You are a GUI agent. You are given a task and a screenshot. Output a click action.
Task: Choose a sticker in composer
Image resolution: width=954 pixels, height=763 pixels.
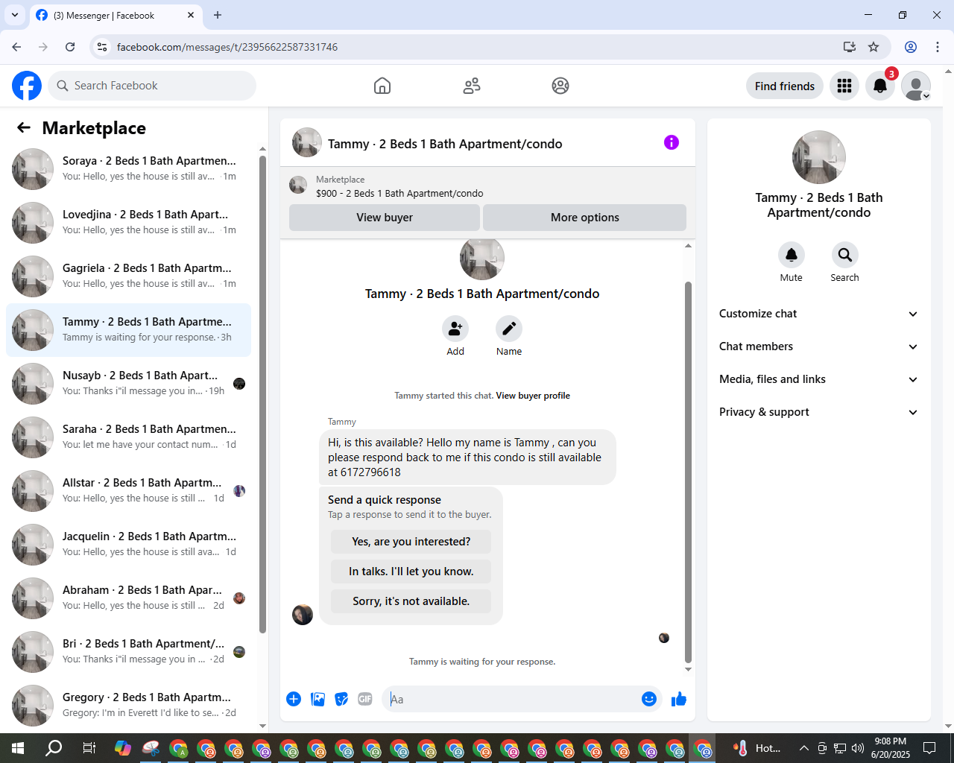point(341,699)
